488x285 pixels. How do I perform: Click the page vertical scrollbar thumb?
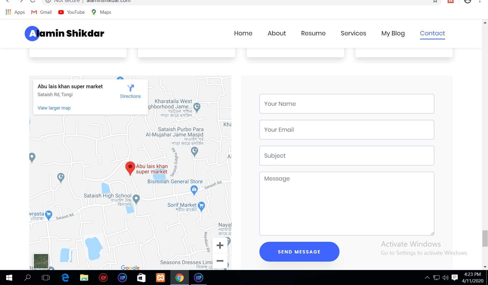[x=485, y=238]
